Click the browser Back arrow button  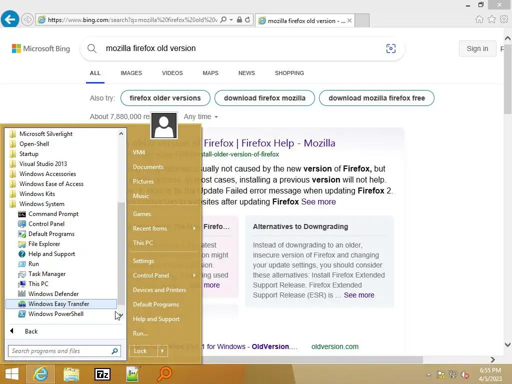click(10, 19)
